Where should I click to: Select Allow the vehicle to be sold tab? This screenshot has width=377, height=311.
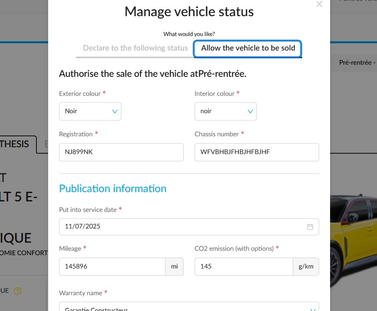click(248, 49)
